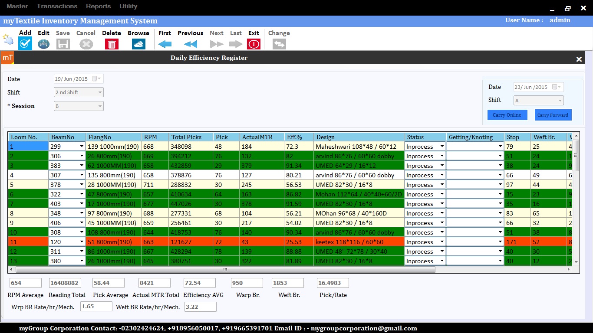Screen dimensions: 593x333
Task: Click the Edit toolbar icon
Action: point(43,44)
